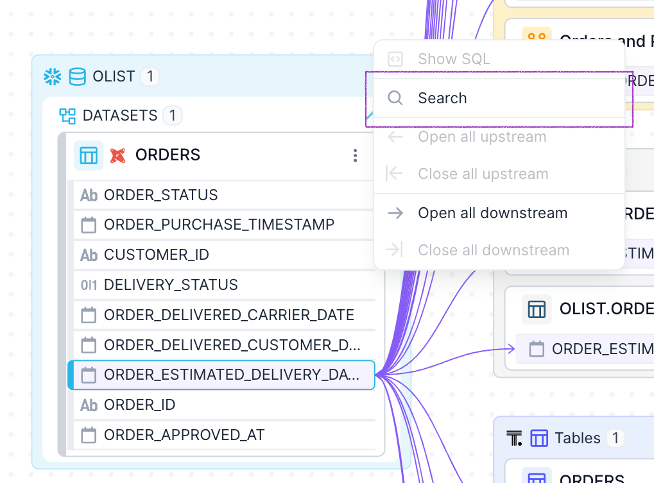Click the blue table icon beside ORDERS
Viewport: 654px width, 483px height.
click(89, 155)
